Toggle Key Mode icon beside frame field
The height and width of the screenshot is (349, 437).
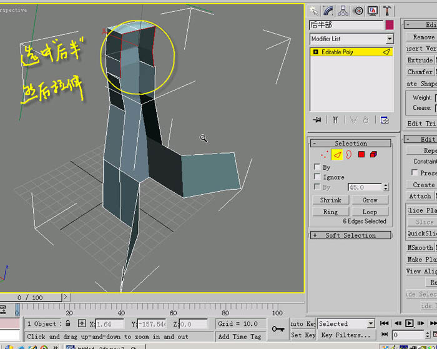pyautogui.click(x=385, y=334)
